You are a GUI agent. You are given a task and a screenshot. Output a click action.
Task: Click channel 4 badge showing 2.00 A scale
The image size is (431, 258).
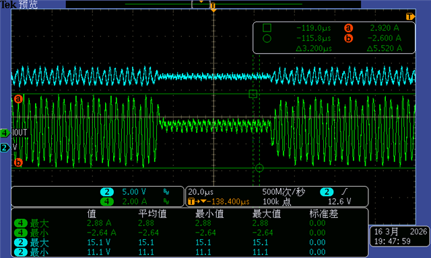tap(107, 202)
